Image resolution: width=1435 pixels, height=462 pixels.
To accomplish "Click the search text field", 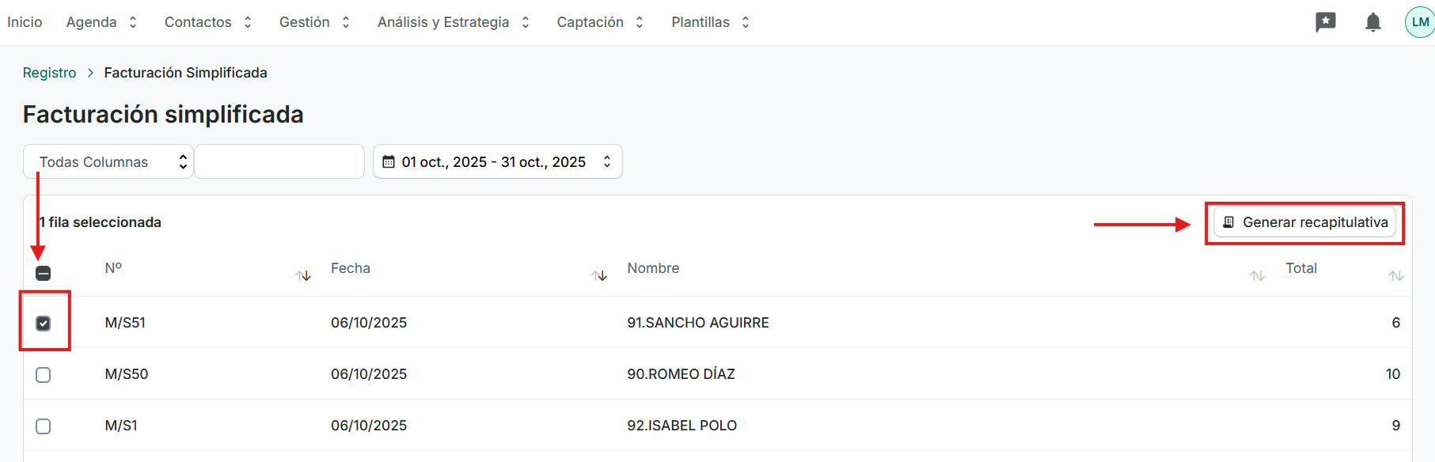I will (279, 161).
